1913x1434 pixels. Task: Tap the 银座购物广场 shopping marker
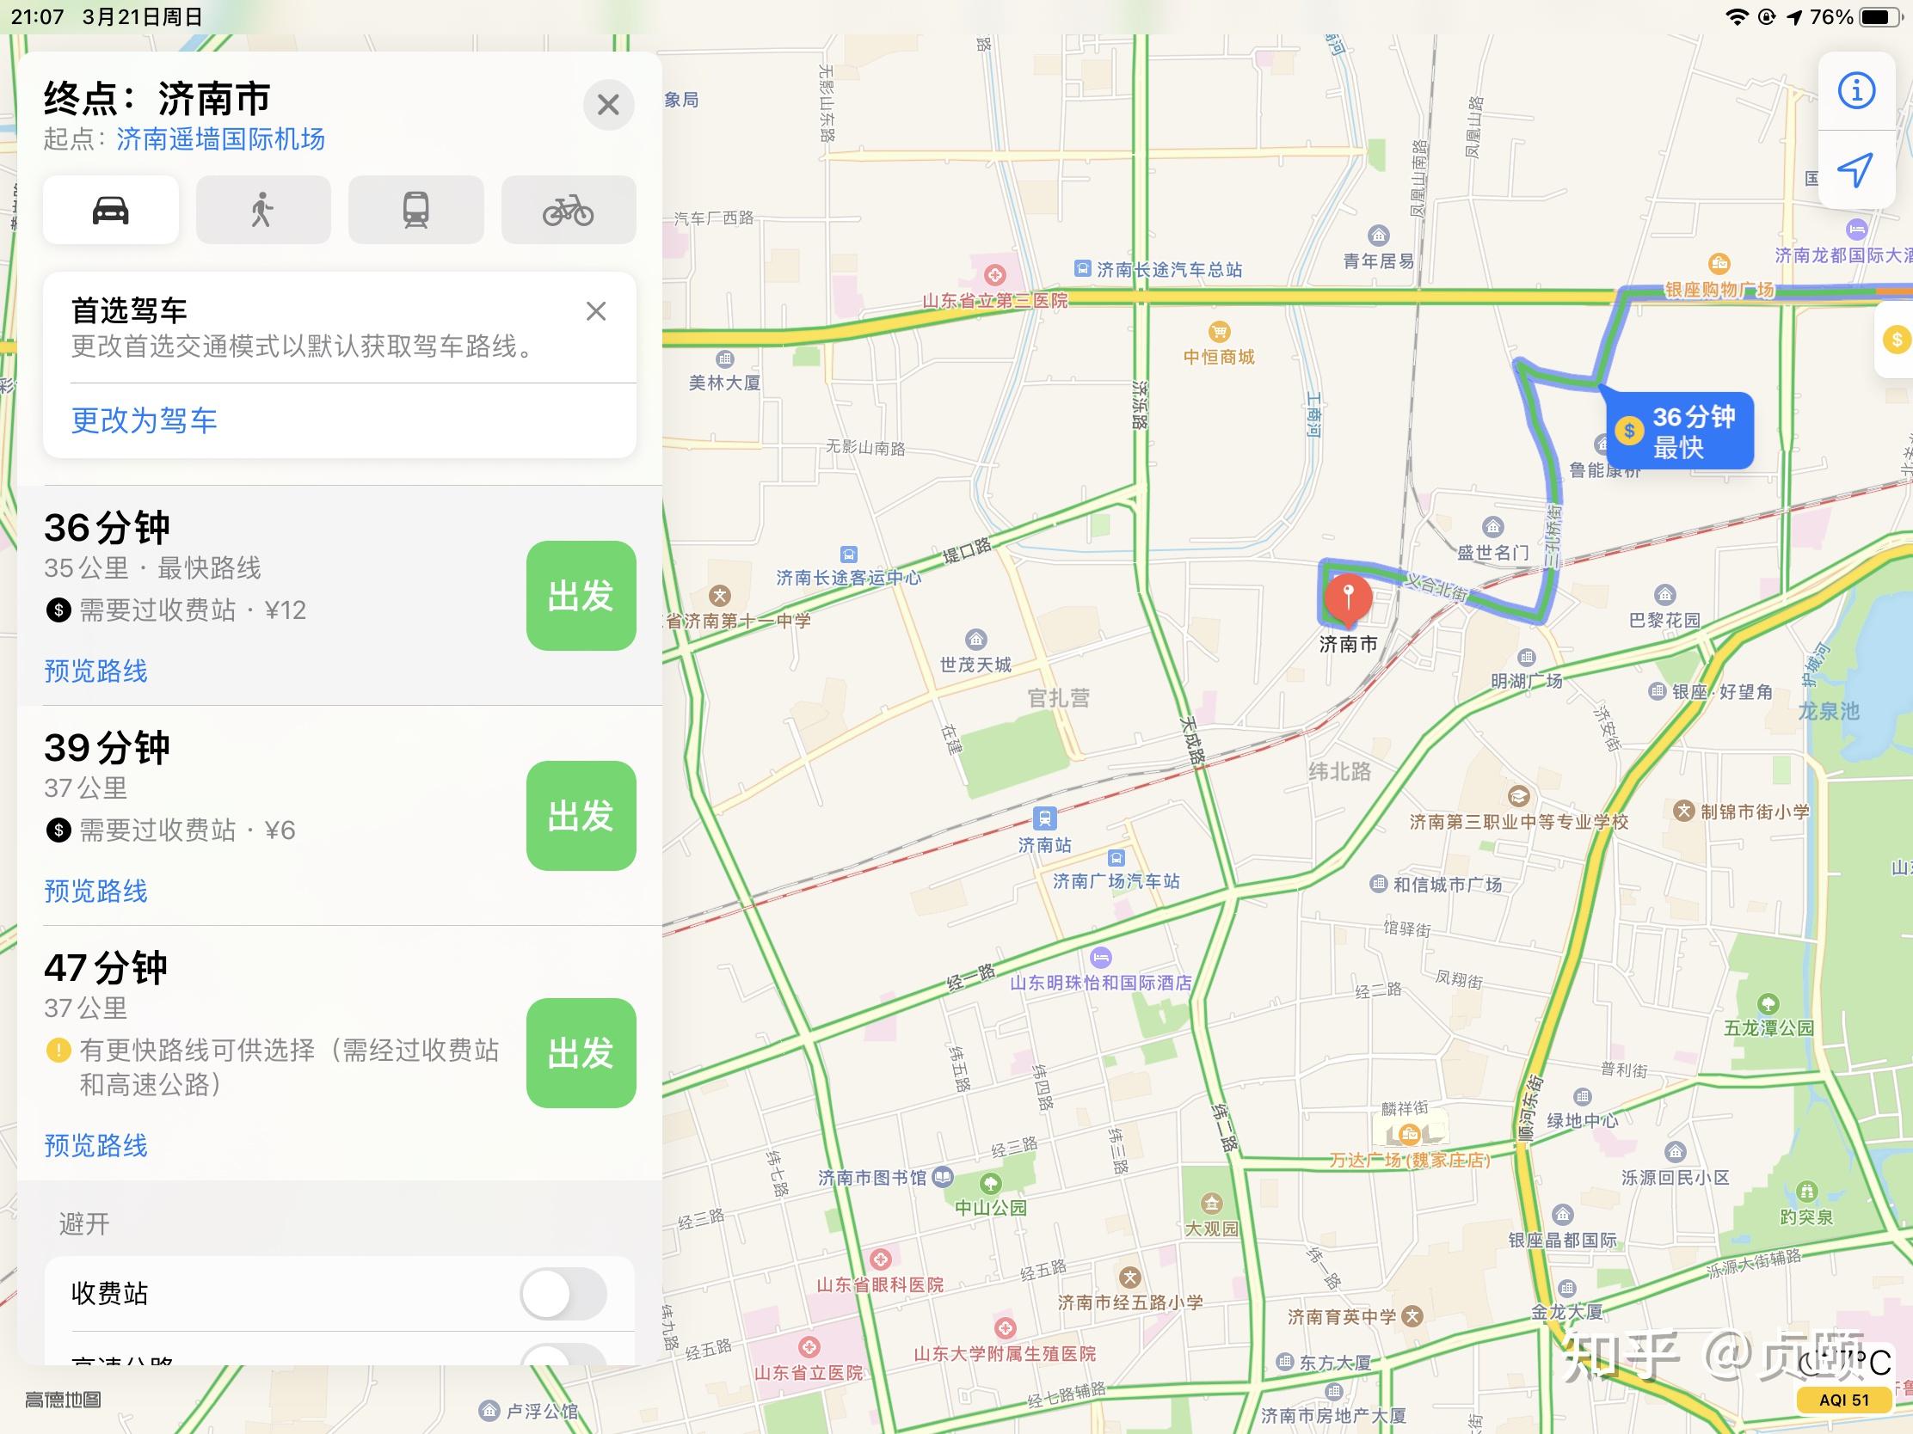tap(1719, 264)
